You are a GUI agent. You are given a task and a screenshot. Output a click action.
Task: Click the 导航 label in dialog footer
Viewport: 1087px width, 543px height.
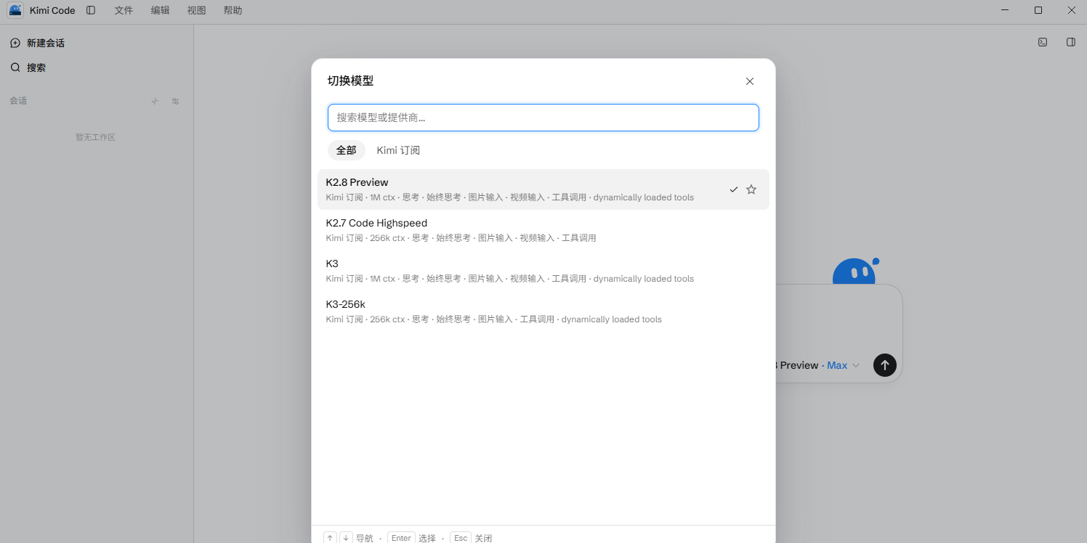coord(364,538)
